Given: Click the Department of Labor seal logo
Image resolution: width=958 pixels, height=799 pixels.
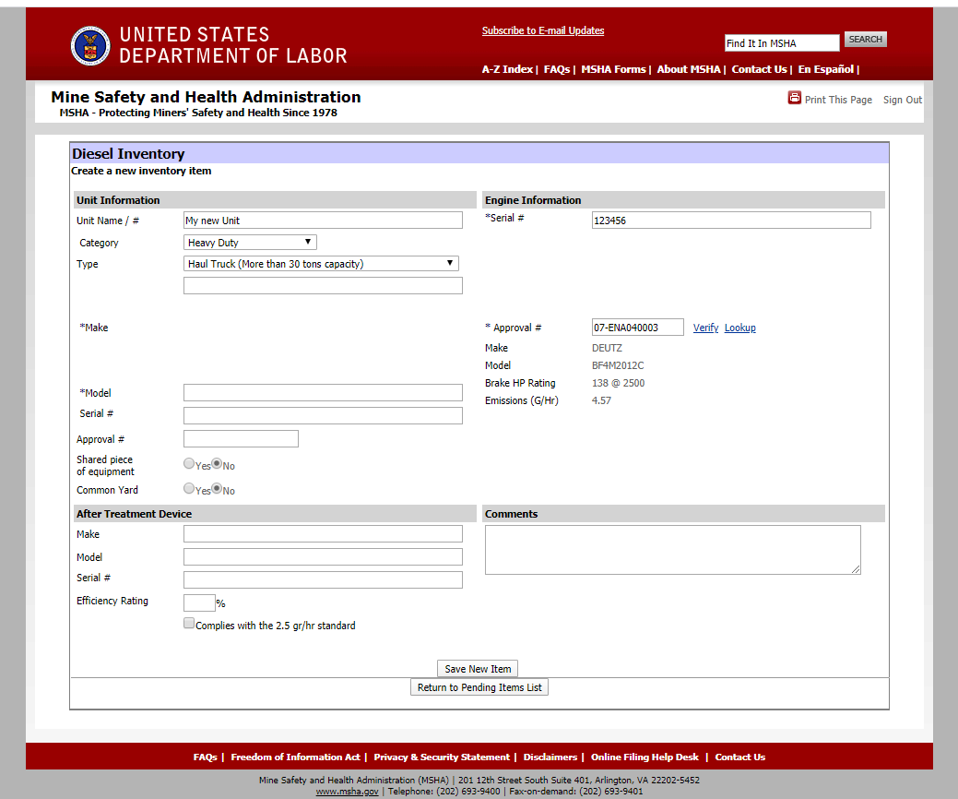Looking at the screenshot, I should tap(89, 45).
